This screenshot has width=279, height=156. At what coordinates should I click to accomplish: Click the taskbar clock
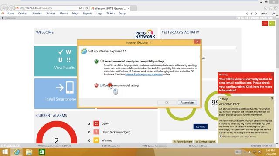270,152
